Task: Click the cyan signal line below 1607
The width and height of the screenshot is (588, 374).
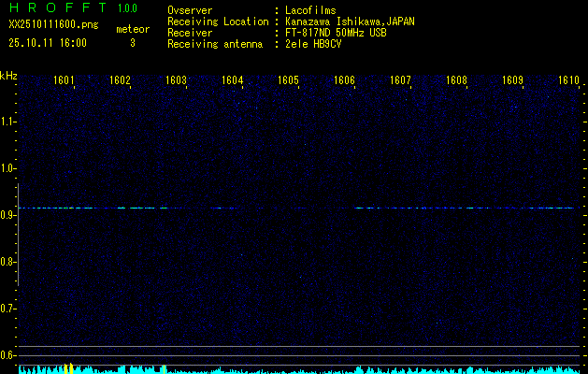Action: [400, 208]
